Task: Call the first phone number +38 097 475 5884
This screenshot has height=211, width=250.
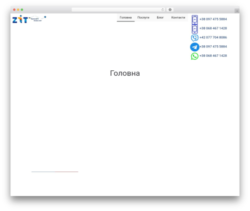Action: pos(213,19)
